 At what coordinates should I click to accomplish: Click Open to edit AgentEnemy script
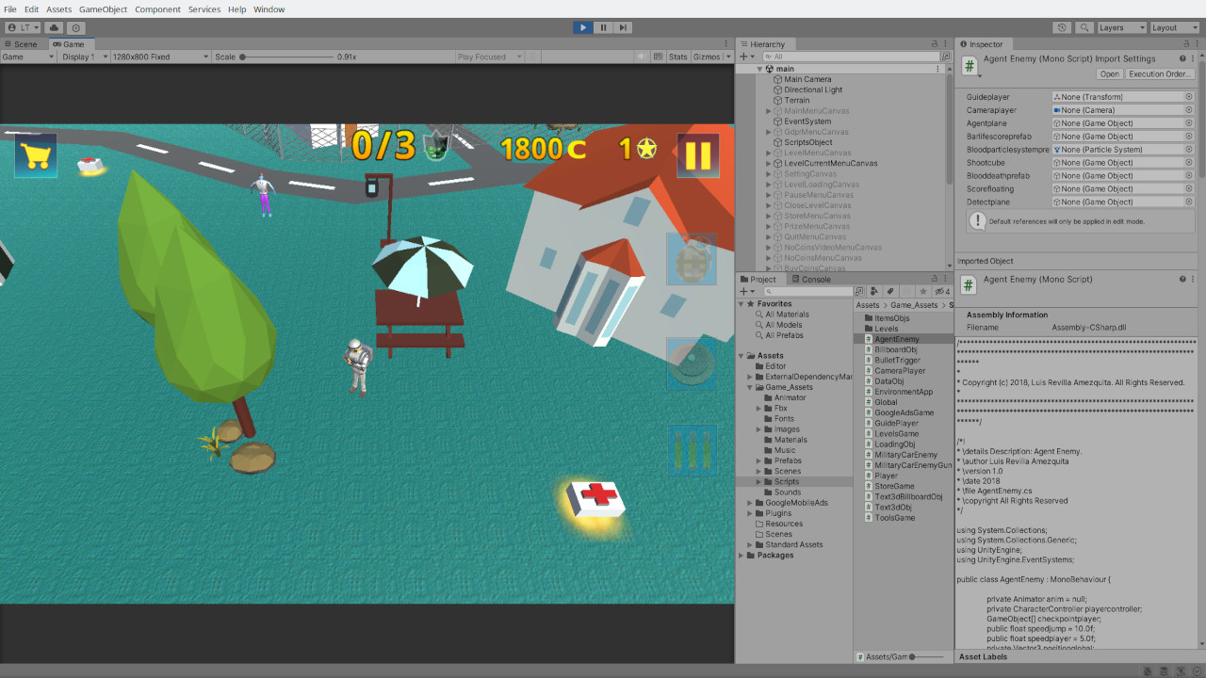point(1110,73)
